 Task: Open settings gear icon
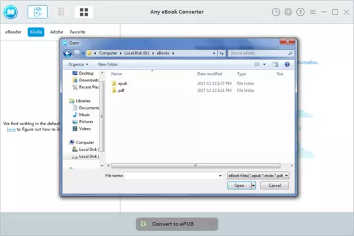(288, 12)
